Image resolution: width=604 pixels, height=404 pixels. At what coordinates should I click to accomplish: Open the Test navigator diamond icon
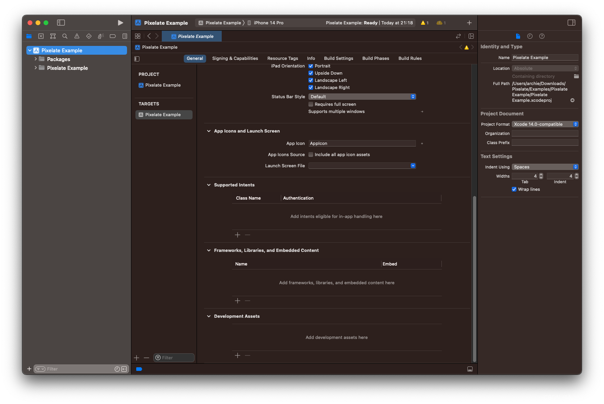[x=89, y=36]
